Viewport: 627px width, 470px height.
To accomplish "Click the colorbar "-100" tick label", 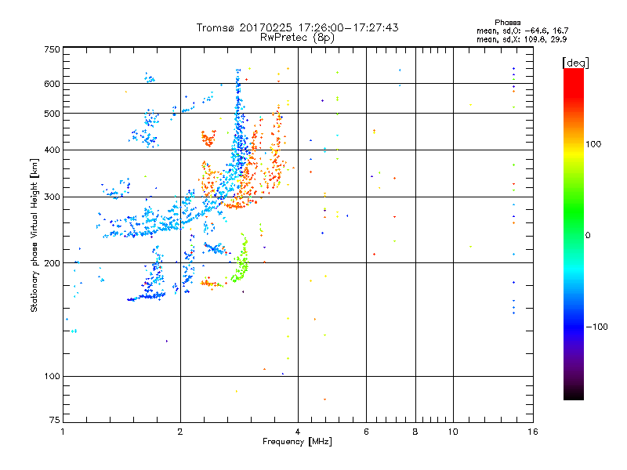I will (597, 327).
